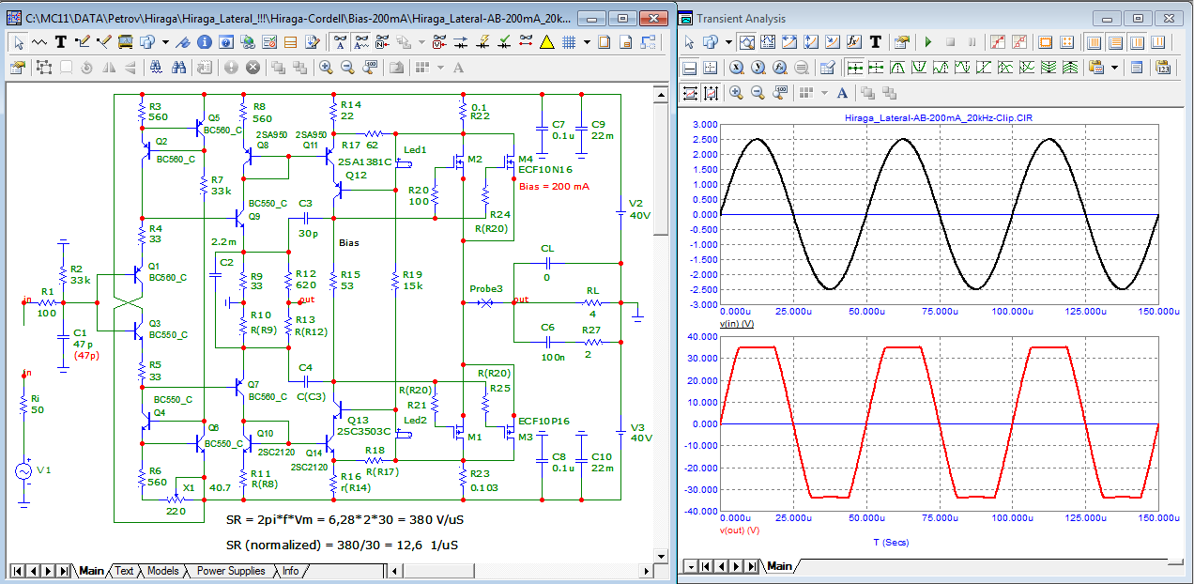Click the Run analysis green play button

click(x=928, y=41)
